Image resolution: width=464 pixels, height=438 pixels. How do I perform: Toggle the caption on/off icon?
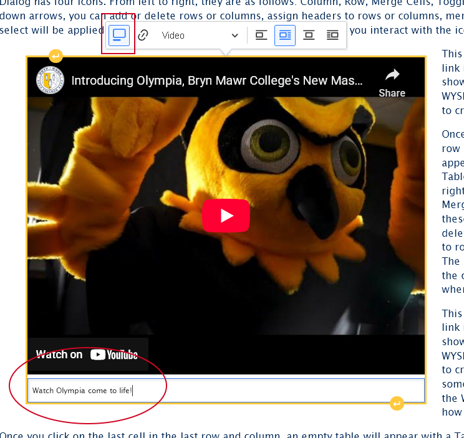[x=119, y=36]
